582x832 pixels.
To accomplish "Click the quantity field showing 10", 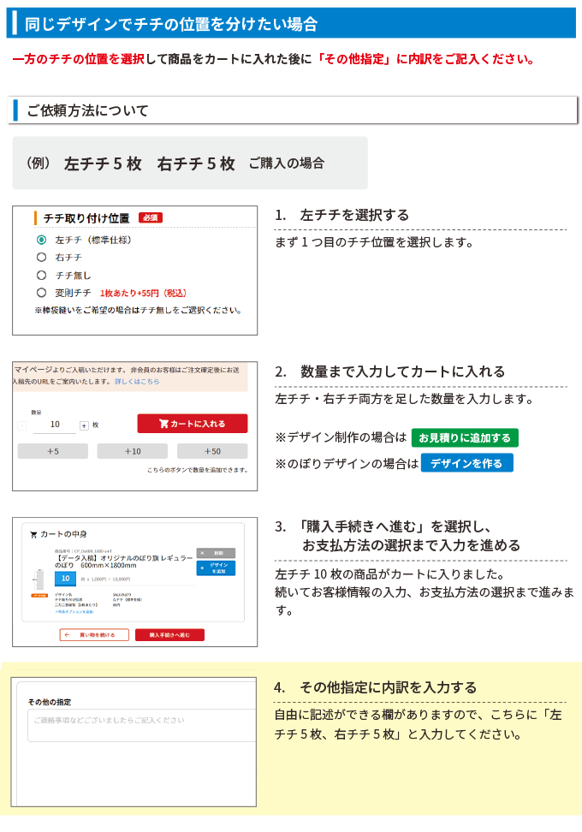I will 55,425.
